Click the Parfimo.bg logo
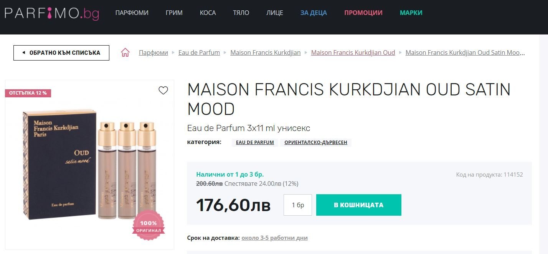Viewport: 548px width, 254px height. click(x=52, y=13)
